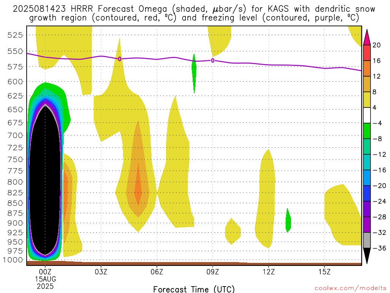
Task: Click the 650 pressure level label
Action: 15,109
